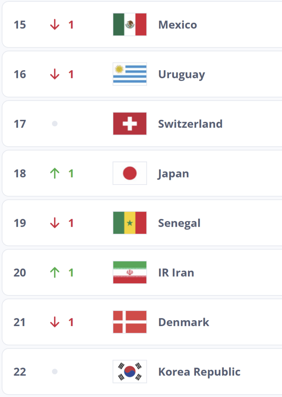Click the red down arrow beside Mexico
This screenshot has width=282, height=397.
coord(55,25)
